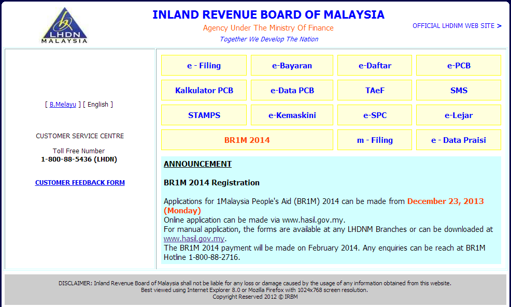Open e - Data Praisi

click(x=459, y=140)
